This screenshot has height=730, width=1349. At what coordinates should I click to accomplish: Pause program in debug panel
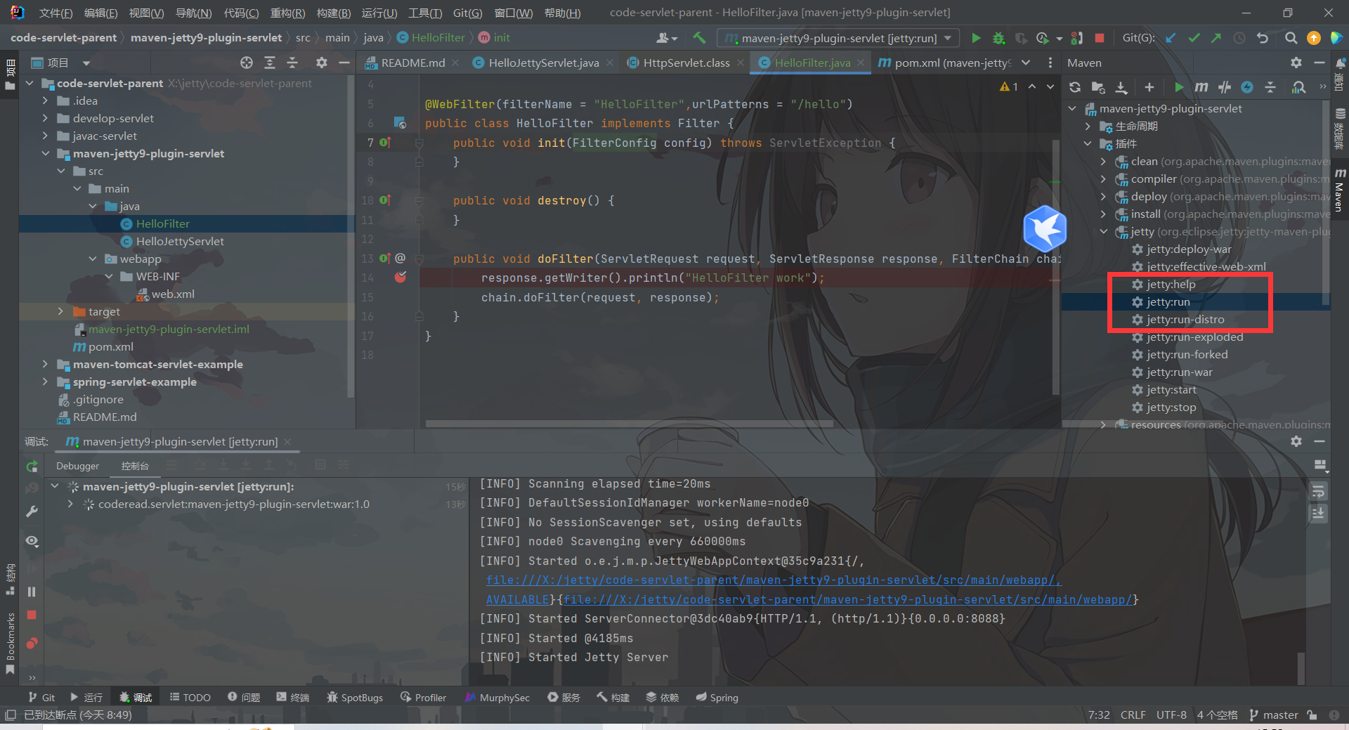click(32, 592)
